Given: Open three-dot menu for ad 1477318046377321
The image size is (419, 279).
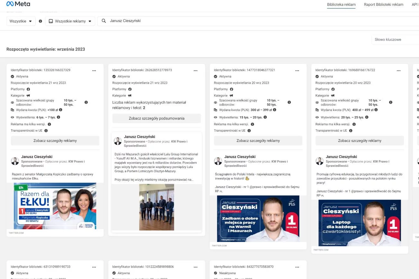Looking at the screenshot, I should (x=297, y=70).
